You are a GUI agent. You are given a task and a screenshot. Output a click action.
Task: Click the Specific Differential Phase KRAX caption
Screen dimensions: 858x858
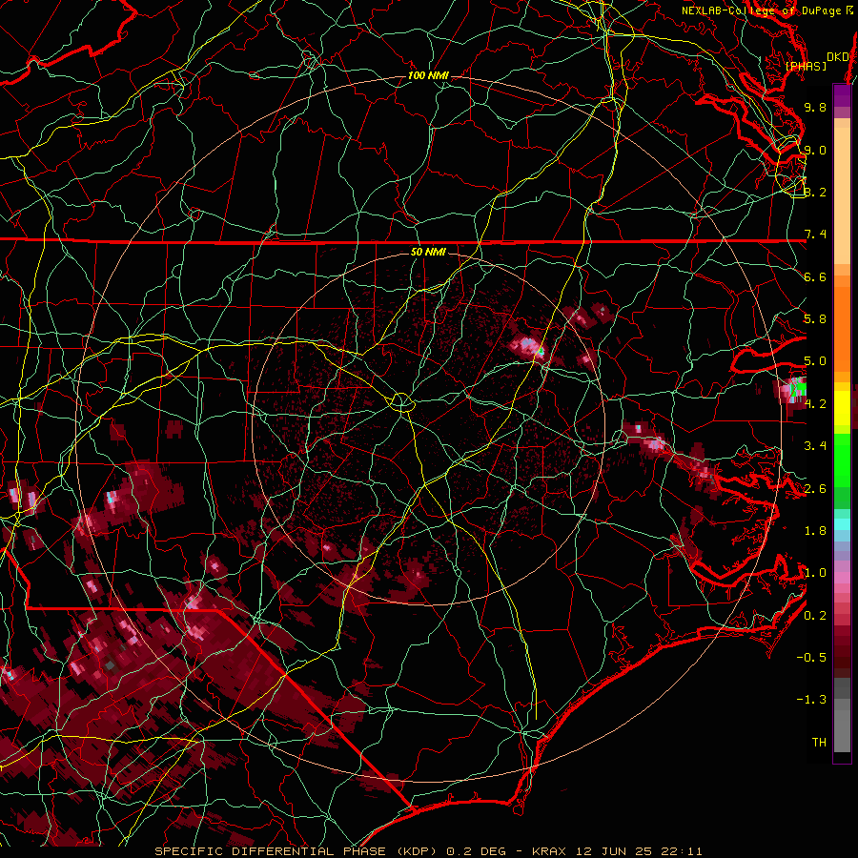tap(428, 851)
